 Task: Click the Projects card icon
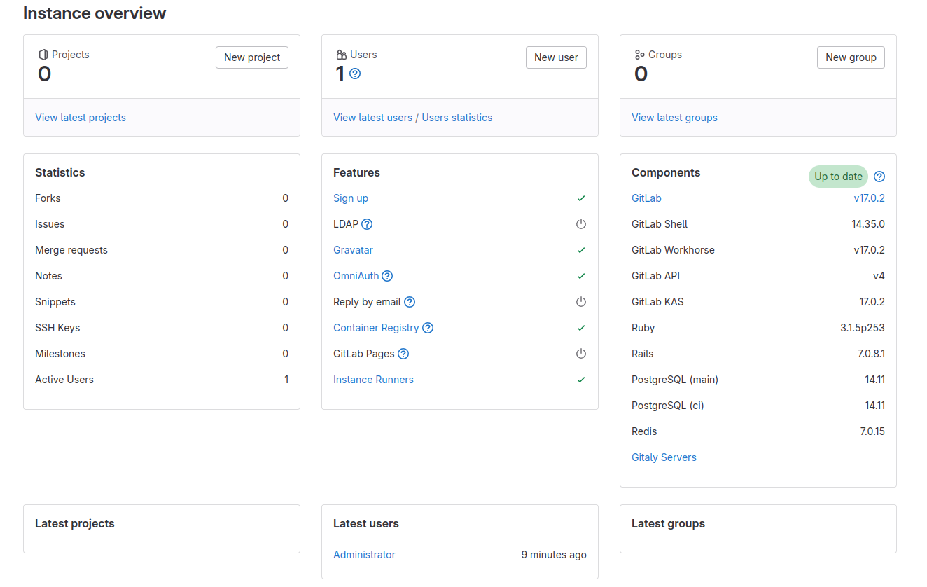43,55
